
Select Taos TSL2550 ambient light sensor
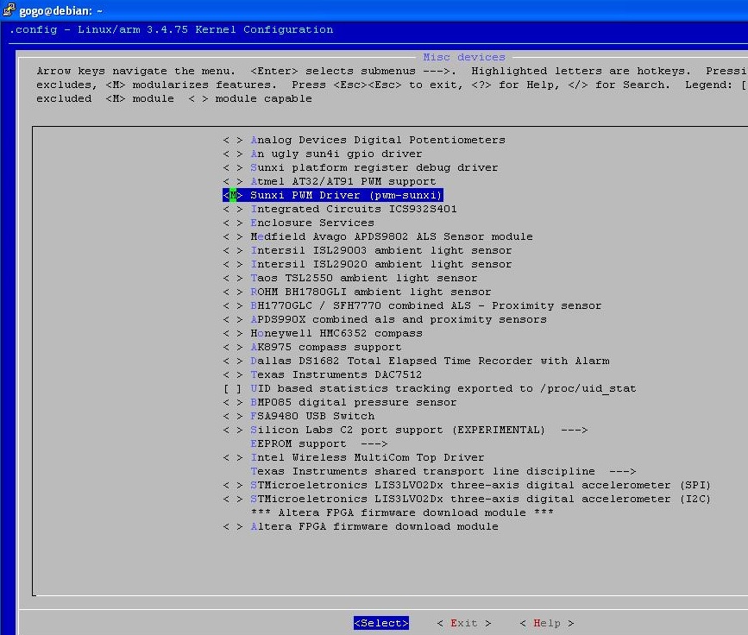point(364,278)
